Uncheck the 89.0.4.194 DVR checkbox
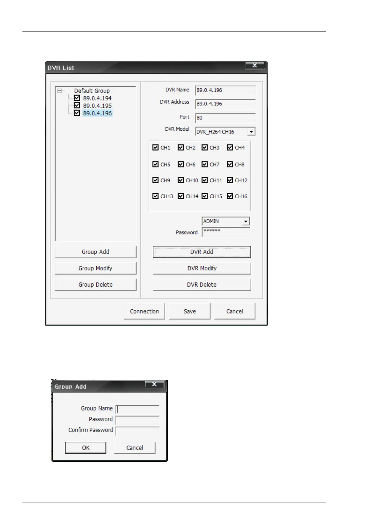 click(x=77, y=98)
